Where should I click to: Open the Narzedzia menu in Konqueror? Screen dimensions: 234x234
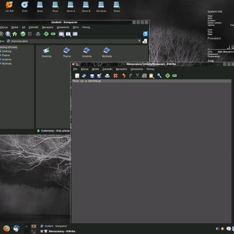pyautogui.click(x=47, y=27)
